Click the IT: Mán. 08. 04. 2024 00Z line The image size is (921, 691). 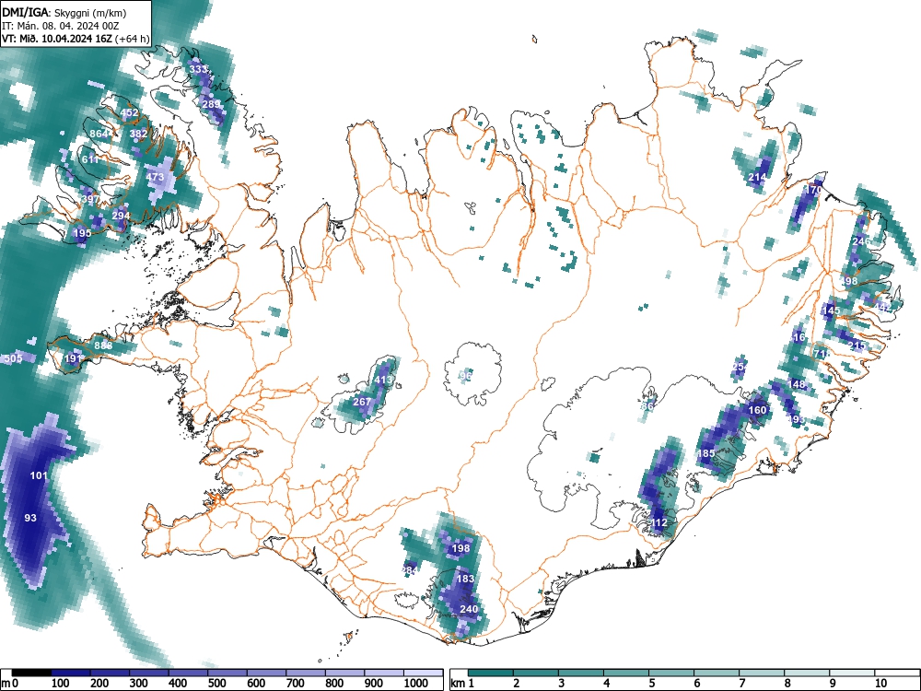[x=61, y=26]
